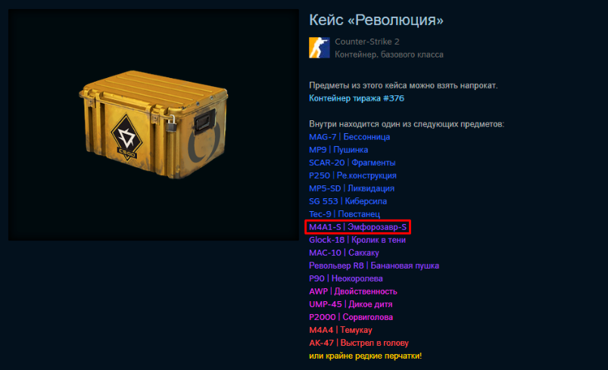Select SCAR-20 | Фрагменты from the list
The width and height of the screenshot is (608, 370).
tap(352, 163)
